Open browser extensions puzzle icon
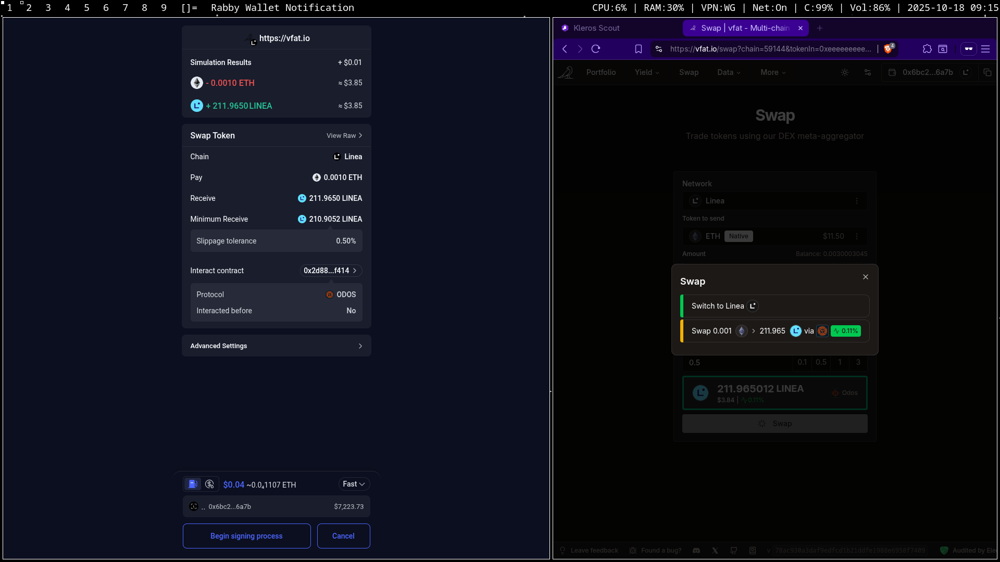Viewport: 1000px width, 562px height. [927, 49]
